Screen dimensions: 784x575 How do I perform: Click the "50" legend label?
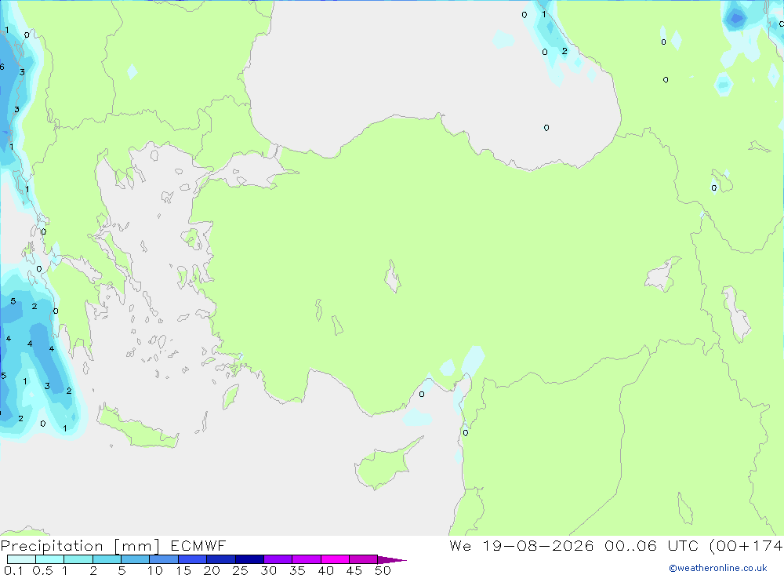[383, 570]
